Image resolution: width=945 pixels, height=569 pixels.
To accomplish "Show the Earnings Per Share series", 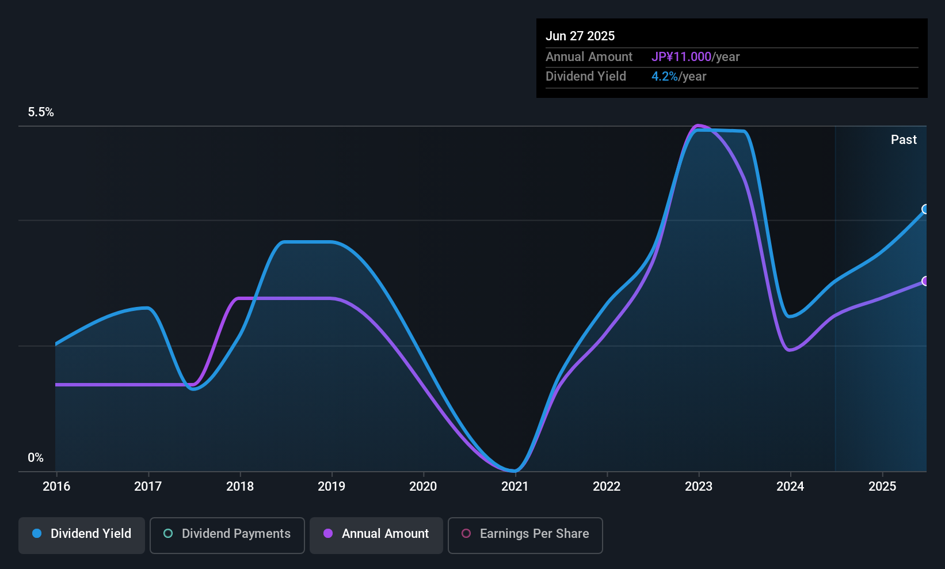I will [525, 535].
